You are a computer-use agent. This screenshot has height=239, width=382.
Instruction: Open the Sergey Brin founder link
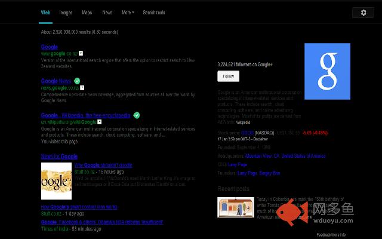tap(269, 173)
